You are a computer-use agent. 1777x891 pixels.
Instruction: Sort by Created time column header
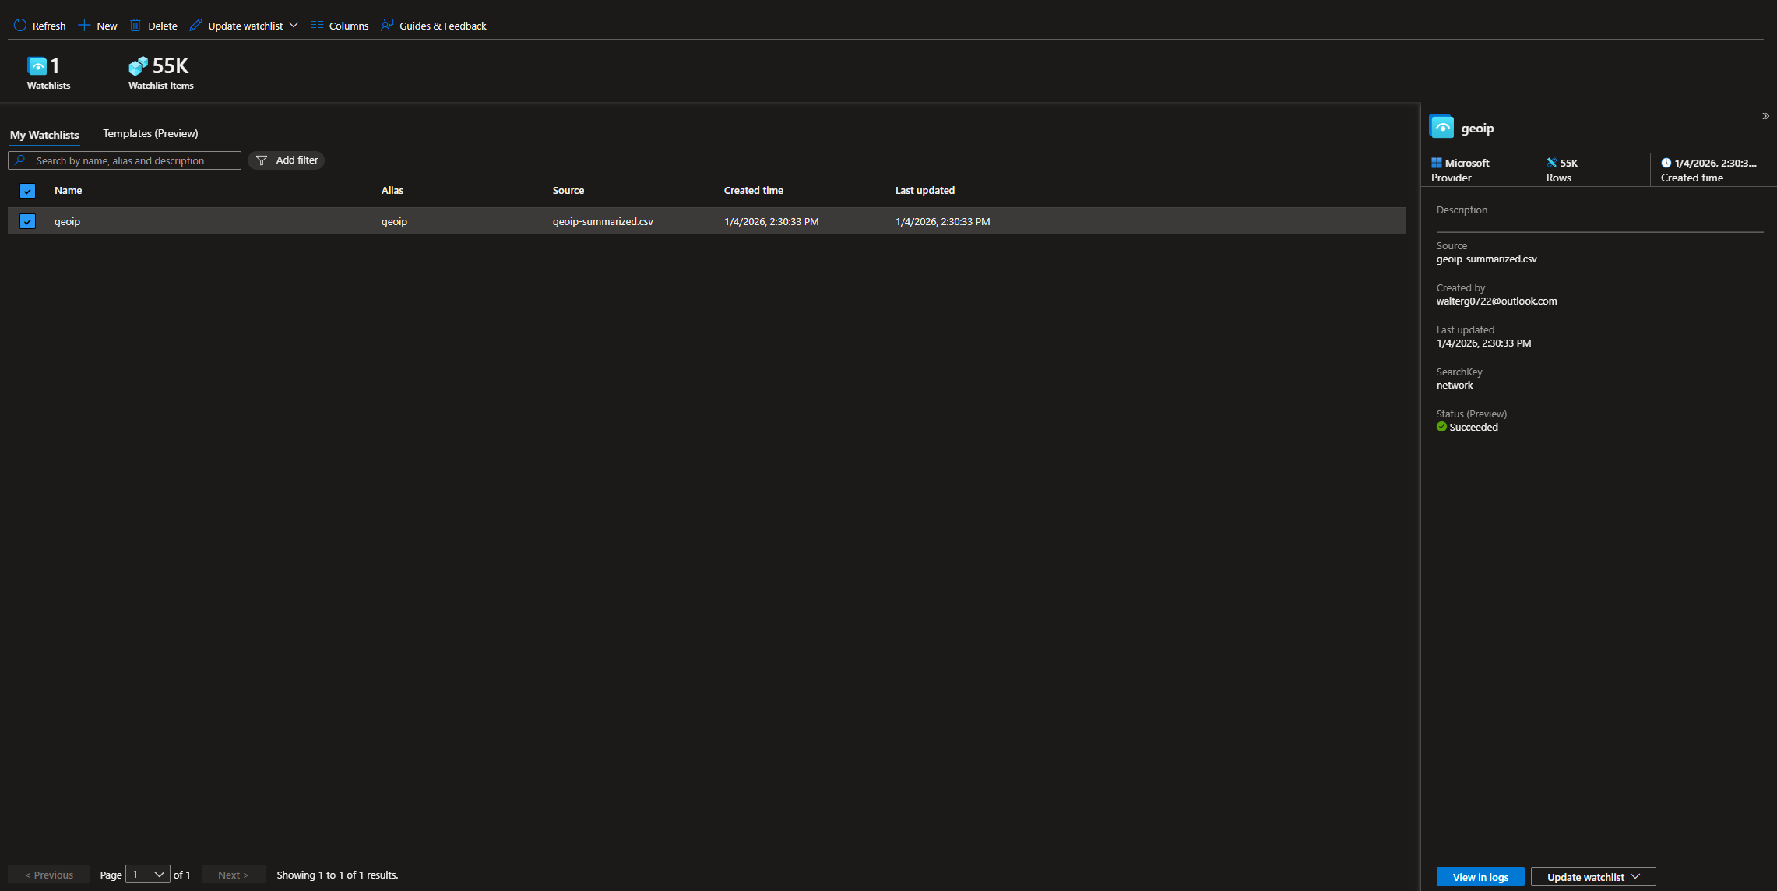(753, 191)
